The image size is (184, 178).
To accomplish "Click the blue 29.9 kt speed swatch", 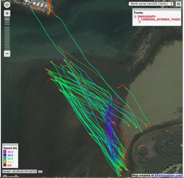I will point(5,155).
